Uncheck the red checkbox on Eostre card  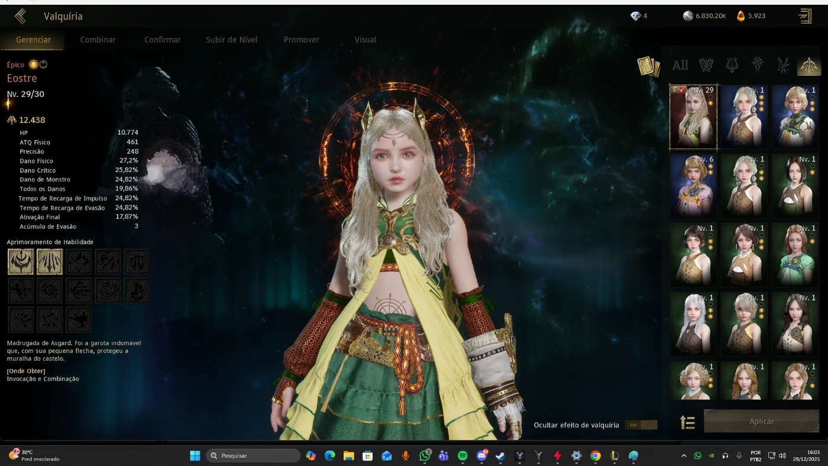tap(682, 89)
